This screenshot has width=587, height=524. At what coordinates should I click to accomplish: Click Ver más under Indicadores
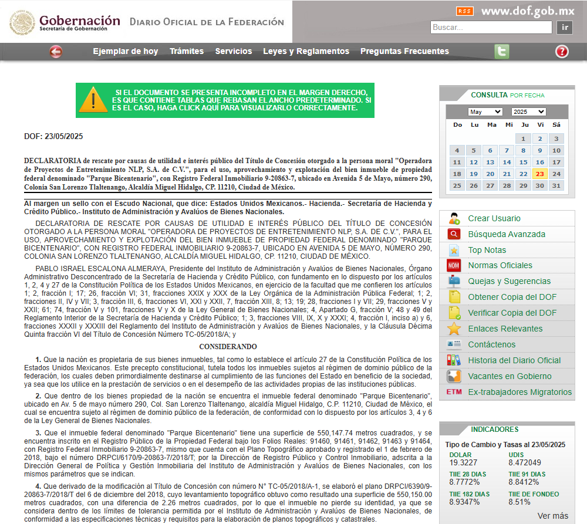tap(553, 516)
